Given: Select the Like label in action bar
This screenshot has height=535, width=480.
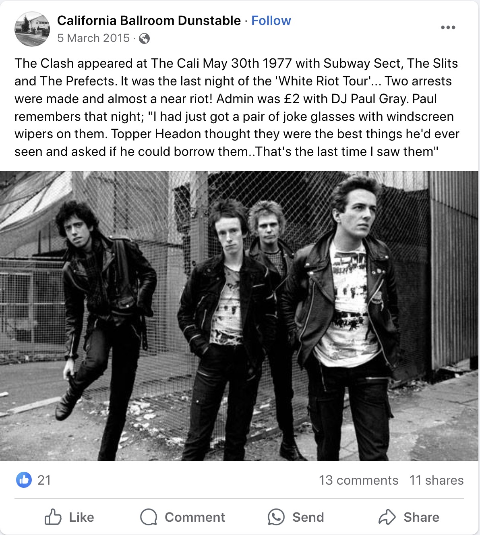Looking at the screenshot, I should coord(81,517).
